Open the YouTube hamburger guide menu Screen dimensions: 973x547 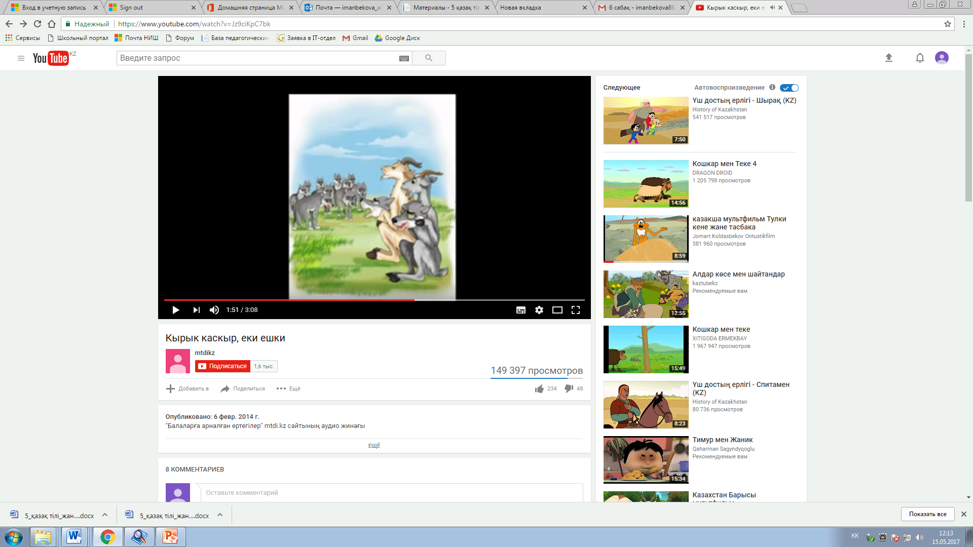[x=21, y=58]
